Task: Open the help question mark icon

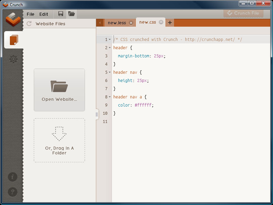Action: (x=13, y=192)
